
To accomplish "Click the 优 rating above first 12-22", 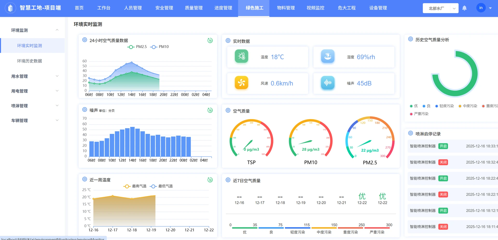I will click(x=362, y=196).
